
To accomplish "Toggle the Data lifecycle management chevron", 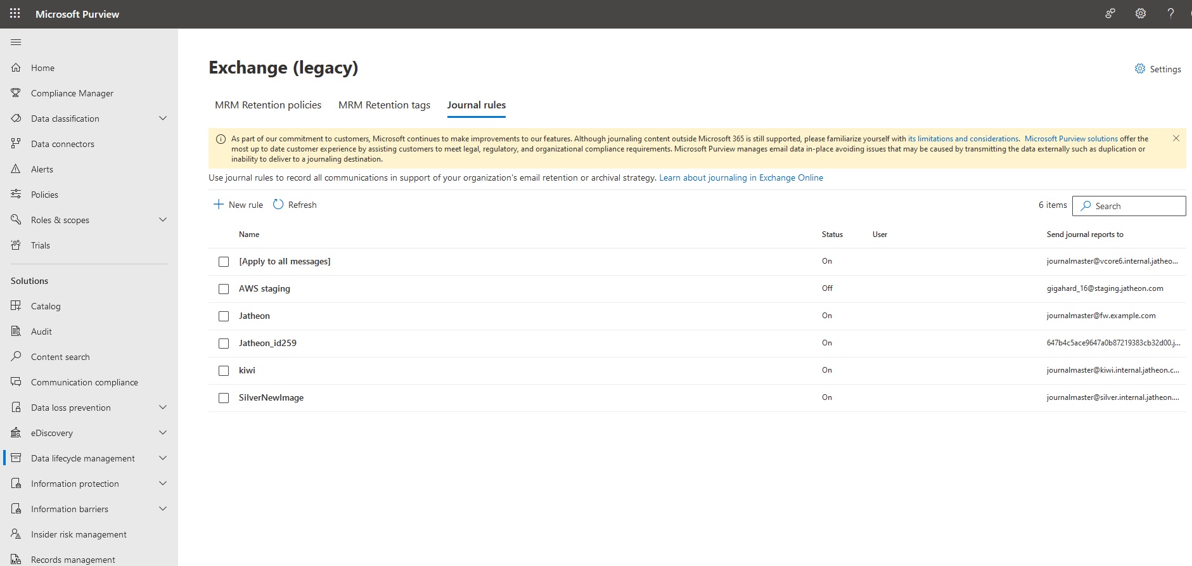I will [163, 458].
